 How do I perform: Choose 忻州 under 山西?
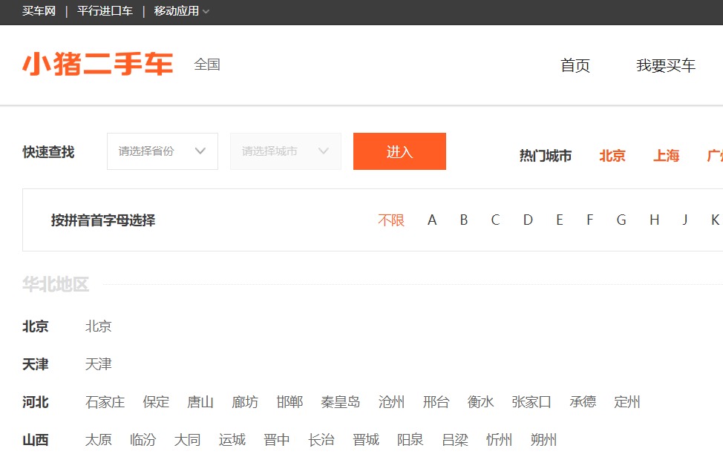500,440
